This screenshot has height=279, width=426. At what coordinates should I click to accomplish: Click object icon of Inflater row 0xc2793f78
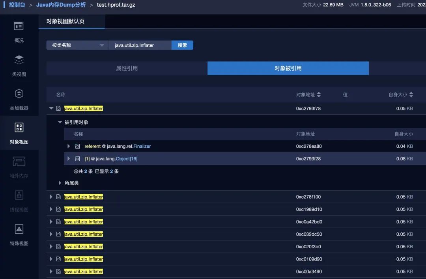pyautogui.click(x=58, y=108)
